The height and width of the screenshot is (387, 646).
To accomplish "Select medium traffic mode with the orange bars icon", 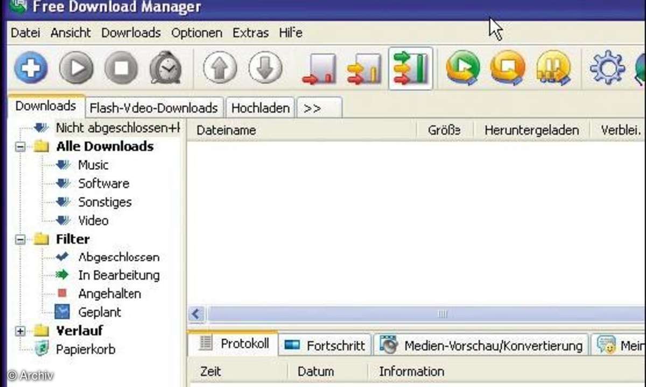I will pos(364,69).
